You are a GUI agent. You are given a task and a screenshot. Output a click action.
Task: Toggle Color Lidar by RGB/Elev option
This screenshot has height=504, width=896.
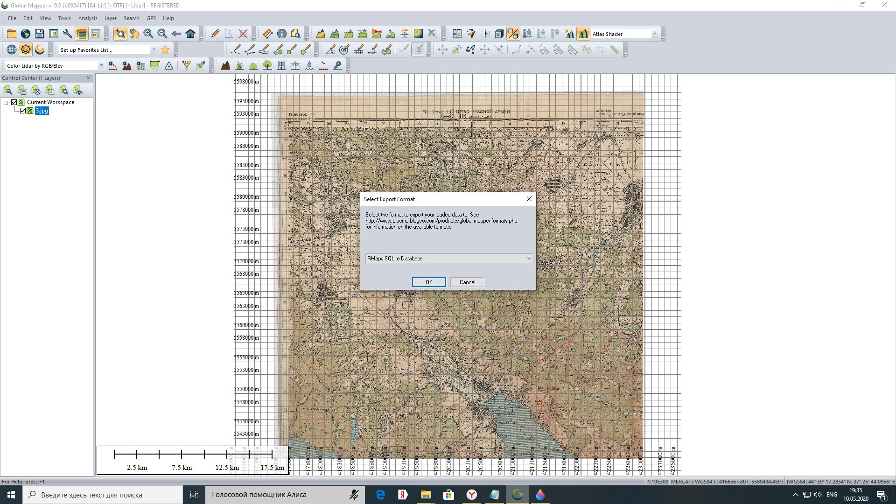click(100, 66)
